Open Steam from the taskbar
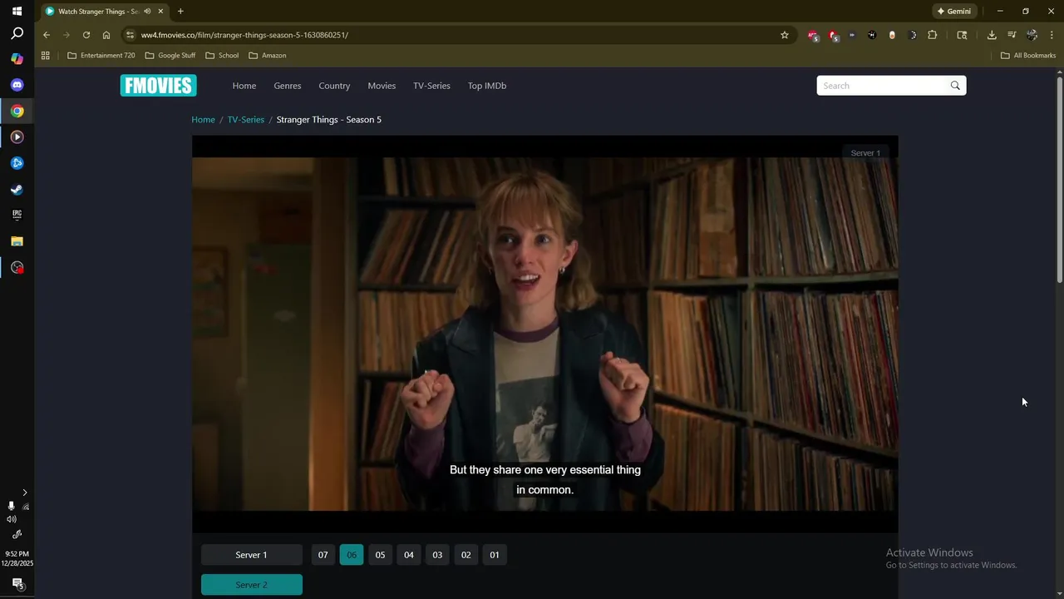Image resolution: width=1064 pixels, height=599 pixels. coord(17,189)
